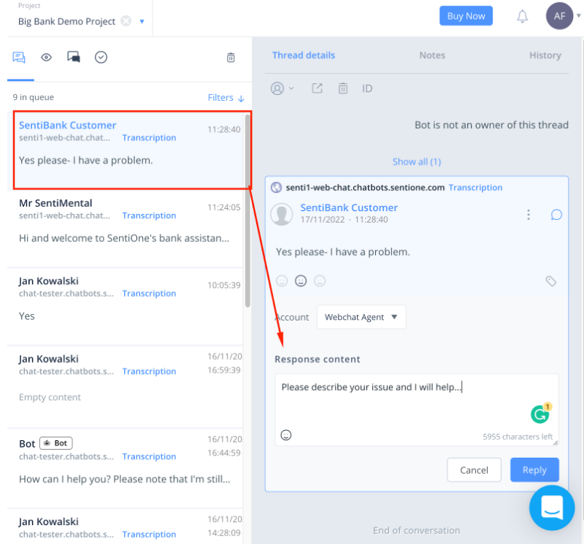The width and height of the screenshot is (584, 544).
Task: Open Transcription for SentiBank Customer queue item
Action: tap(149, 138)
